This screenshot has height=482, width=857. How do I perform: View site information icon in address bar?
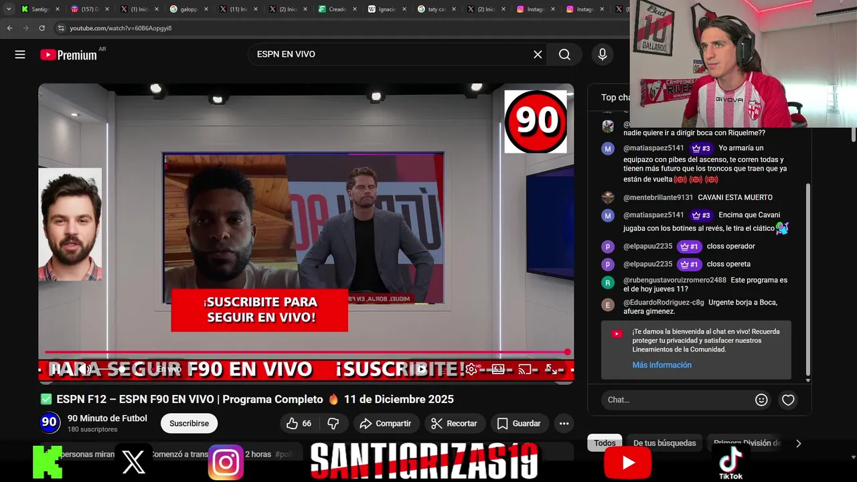(x=61, y=28)
